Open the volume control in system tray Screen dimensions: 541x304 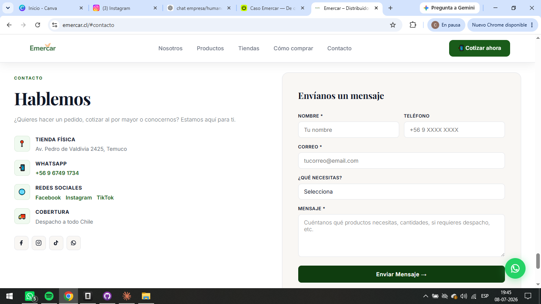tap(464, 296)
